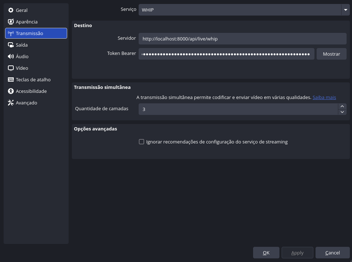Increase Quantidade de camadas with up arrow
The height and width of the screenshot is (262, 352).
[x=342, y=106]
